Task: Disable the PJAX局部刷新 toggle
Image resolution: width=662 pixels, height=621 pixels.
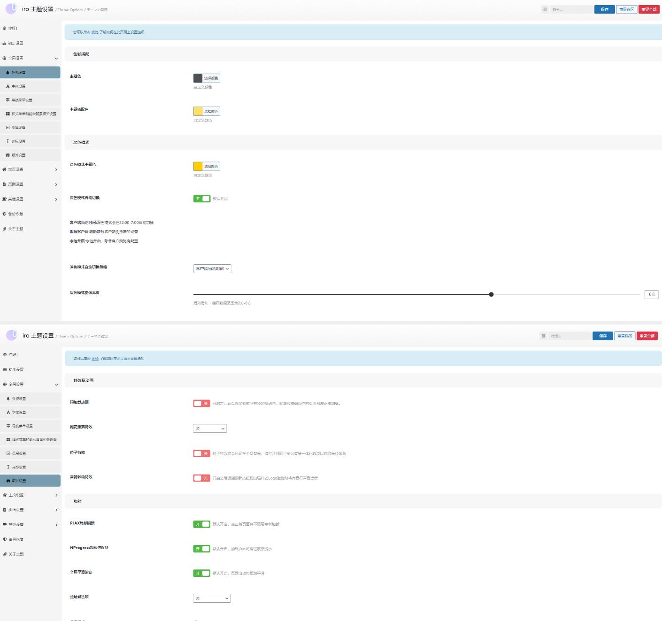Action: [x=201, y=524]
